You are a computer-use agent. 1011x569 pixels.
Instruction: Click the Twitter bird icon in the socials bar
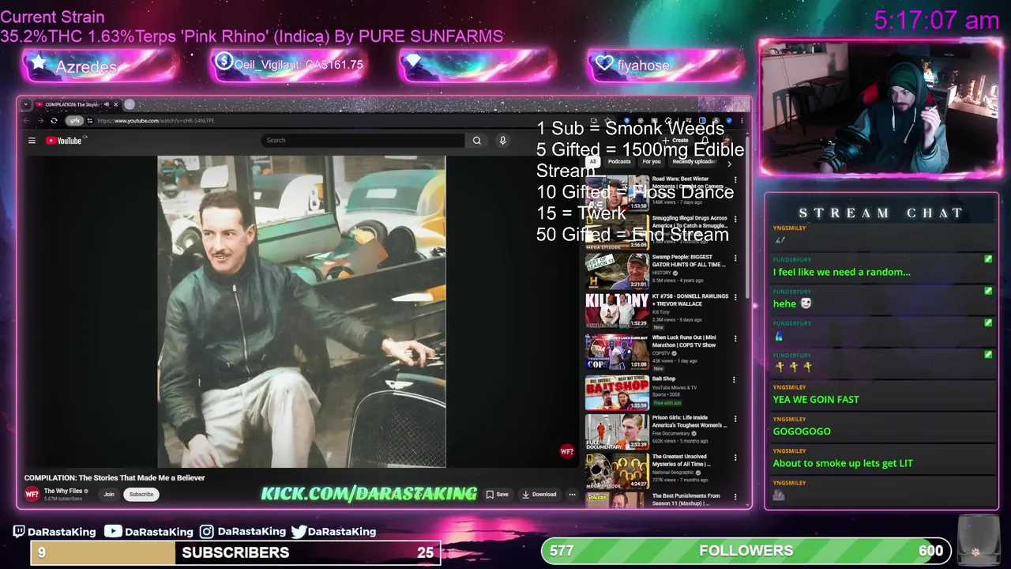pos(299,532)
